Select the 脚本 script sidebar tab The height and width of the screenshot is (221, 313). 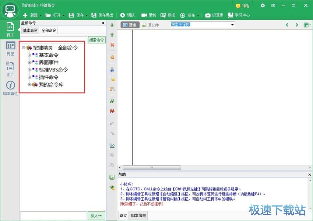pos(10,29)
